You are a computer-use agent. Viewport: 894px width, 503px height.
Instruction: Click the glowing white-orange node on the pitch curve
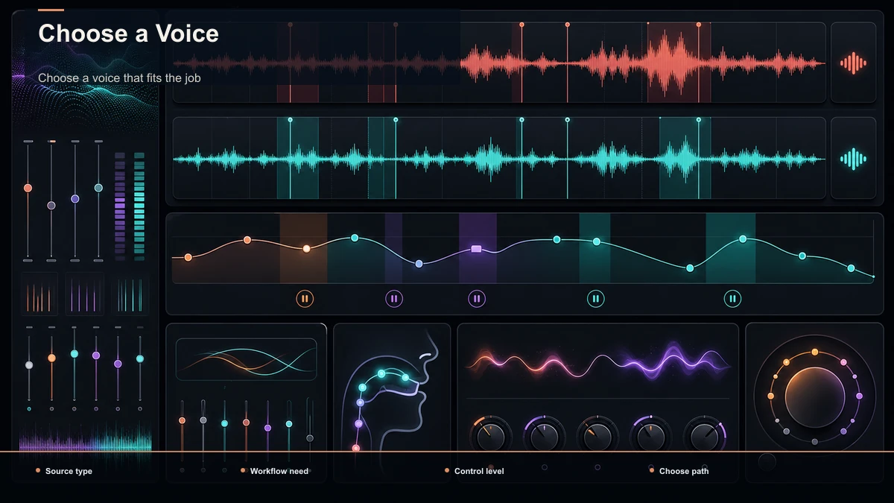click(306, 249)
